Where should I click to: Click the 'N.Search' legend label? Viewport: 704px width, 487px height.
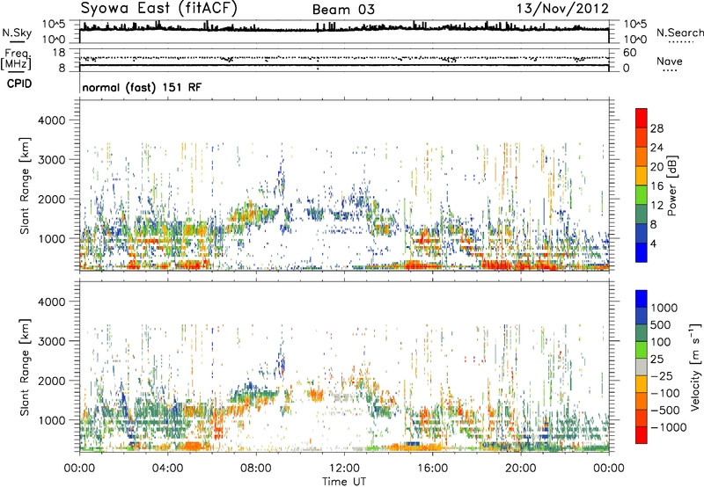(680, 33)
